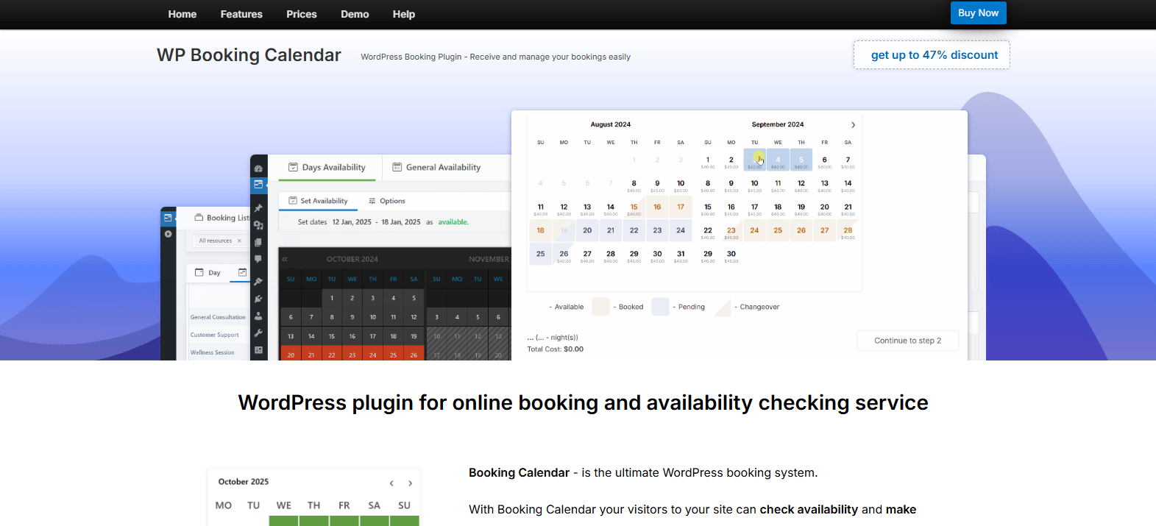
Task: Go to Home in the top navigation
Action: (182, 14)
